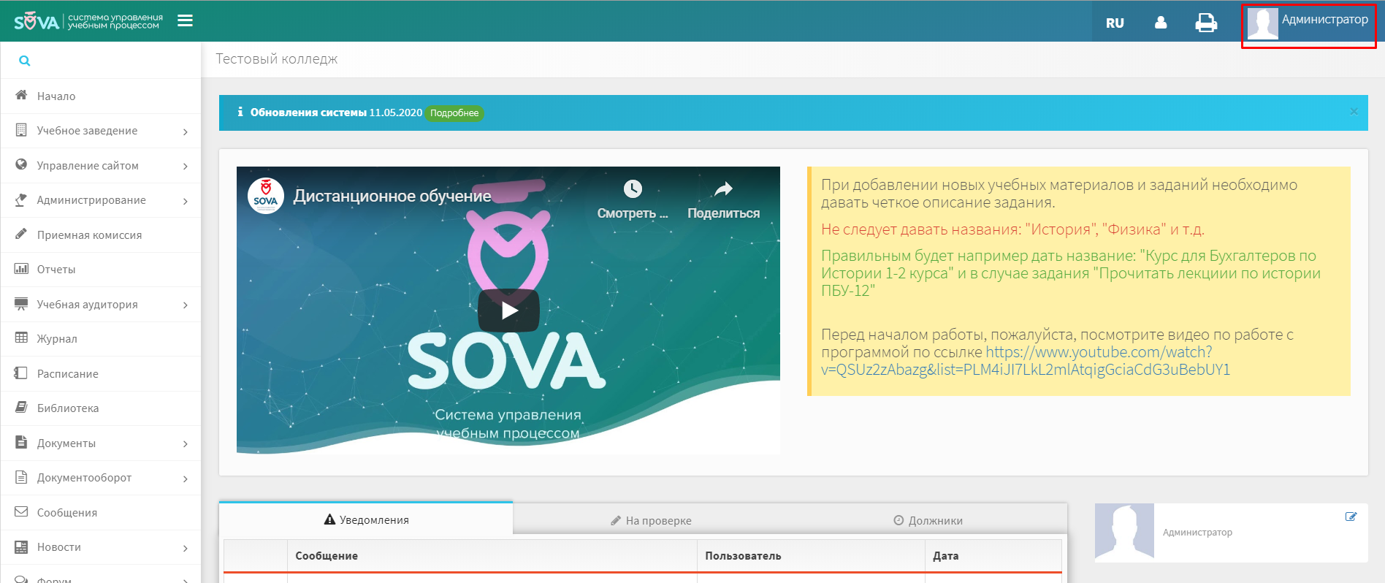1385x583 pixels.
Task: Dismiss the system update banner
Action: [x=1354, y=112]
